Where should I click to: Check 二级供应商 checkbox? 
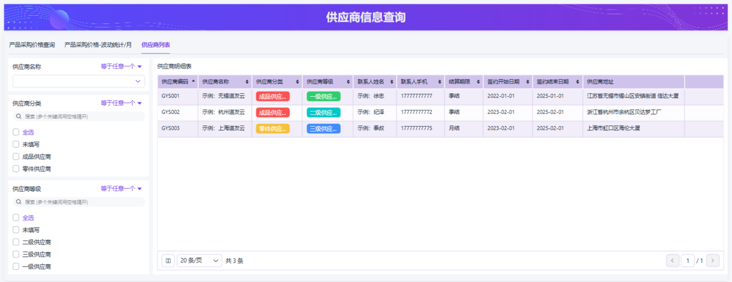pyautogui.click(x=16, y=242)
